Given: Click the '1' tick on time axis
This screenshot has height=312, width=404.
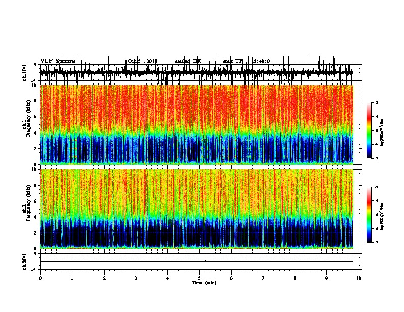Looking at the screenshot, I should [x=72, y=278].
